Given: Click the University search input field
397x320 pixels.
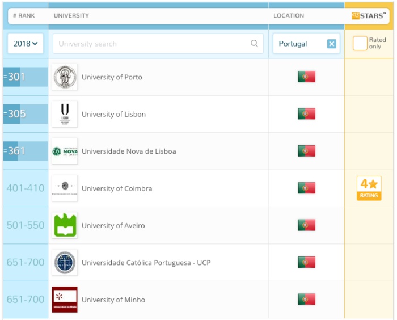Looking at the screenshot, I should coord(158,44).
